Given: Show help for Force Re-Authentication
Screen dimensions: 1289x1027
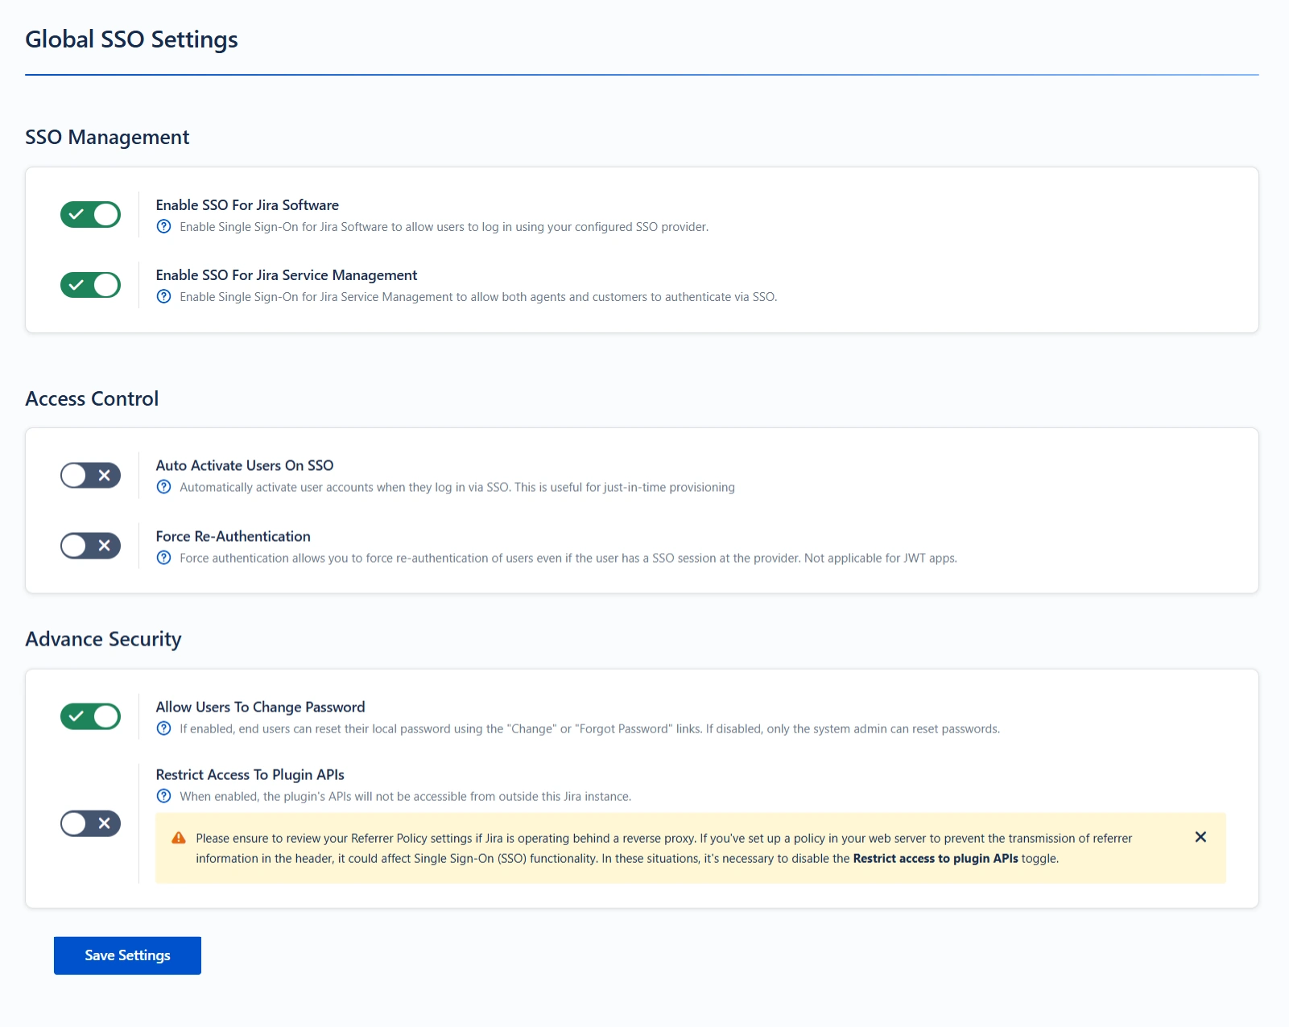Looking at the screenshot, I should (163, 558).
